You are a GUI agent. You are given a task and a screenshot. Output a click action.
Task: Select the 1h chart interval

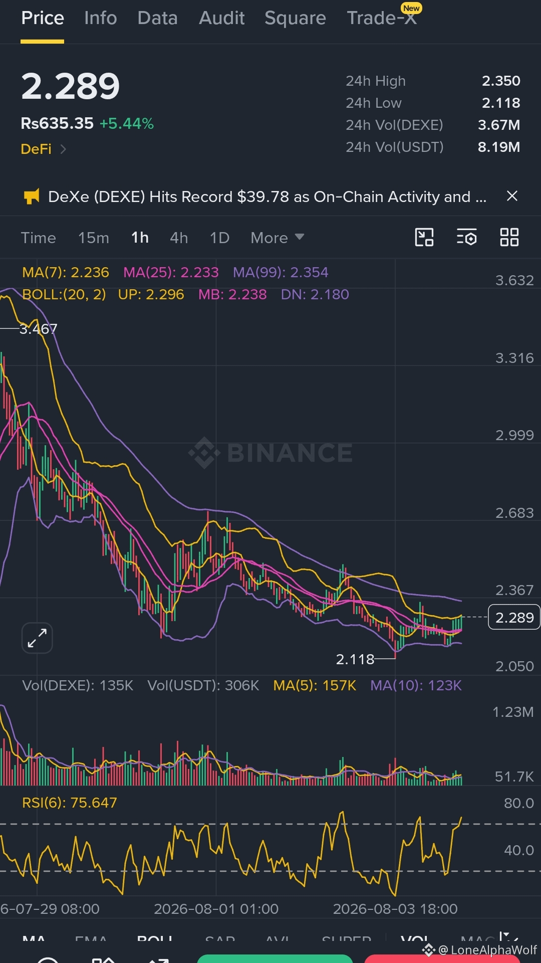click(140, 238)
